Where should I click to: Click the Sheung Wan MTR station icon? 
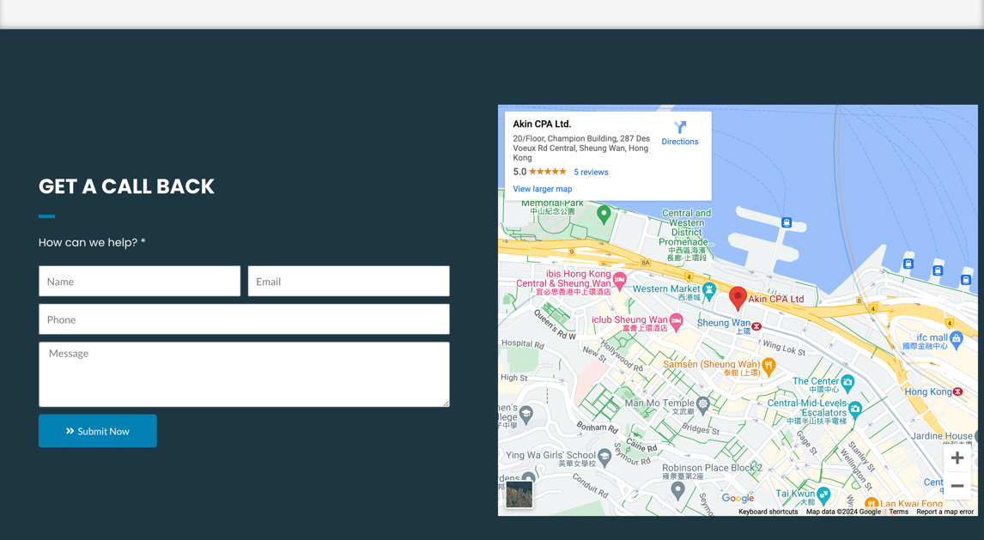click(756, 326)
